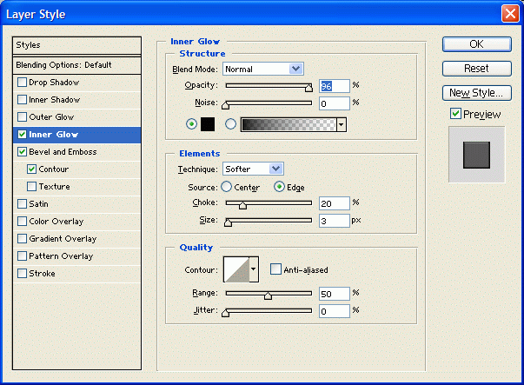Open the gradient picker dropdown arrow

tap(342, 124)
